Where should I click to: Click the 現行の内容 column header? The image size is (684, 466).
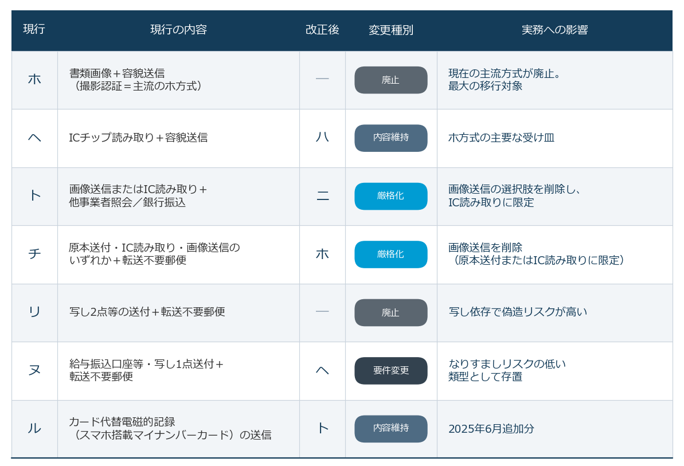(x=178, y=30)
